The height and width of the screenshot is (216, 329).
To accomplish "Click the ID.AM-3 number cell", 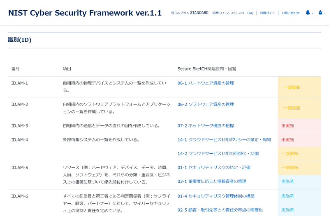I will coord(19,126).
